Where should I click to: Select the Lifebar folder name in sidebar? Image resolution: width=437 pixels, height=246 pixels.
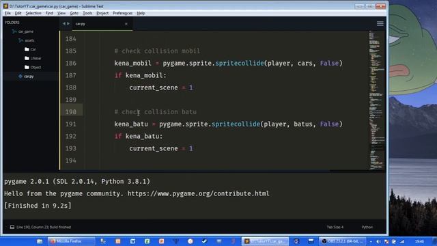click(x=36, y=58)
